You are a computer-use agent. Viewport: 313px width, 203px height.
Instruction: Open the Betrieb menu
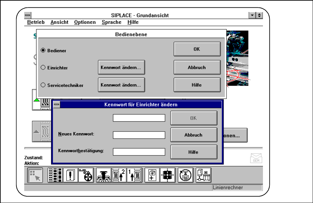click(x=36, y=22)
